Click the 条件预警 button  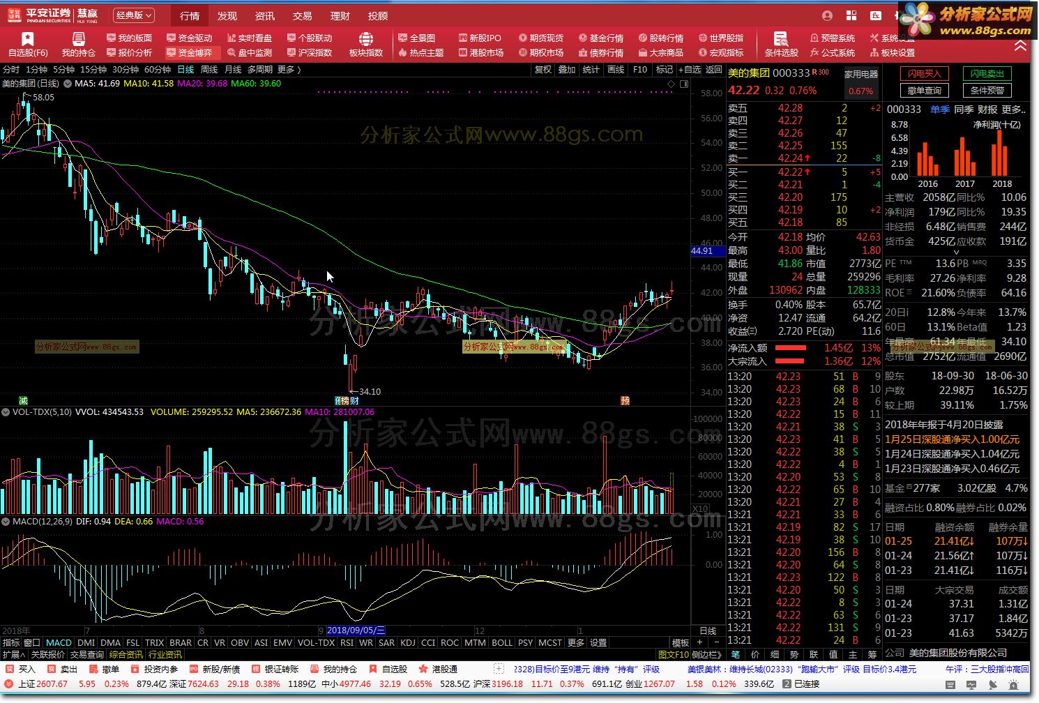coord(987,90)
